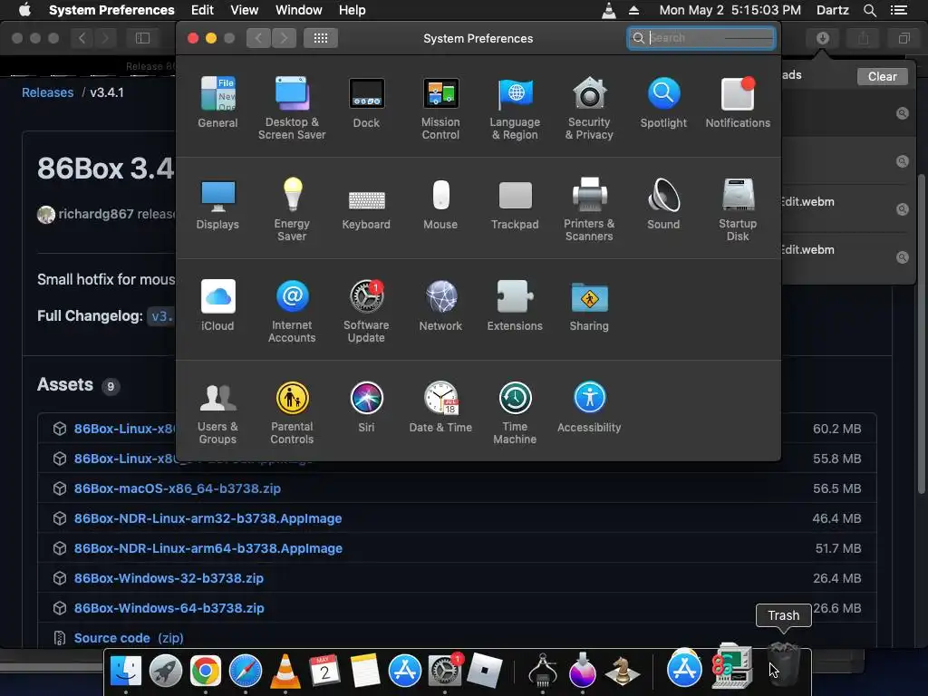Open Parental Controls preferences

tap(292, 412)
